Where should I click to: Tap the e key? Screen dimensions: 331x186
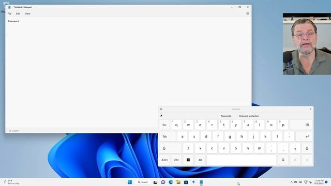200,125
